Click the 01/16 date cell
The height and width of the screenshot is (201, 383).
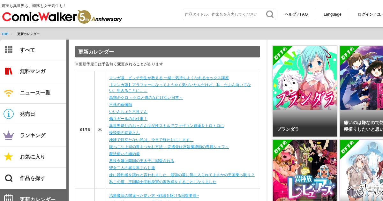(x=85, y=130)
